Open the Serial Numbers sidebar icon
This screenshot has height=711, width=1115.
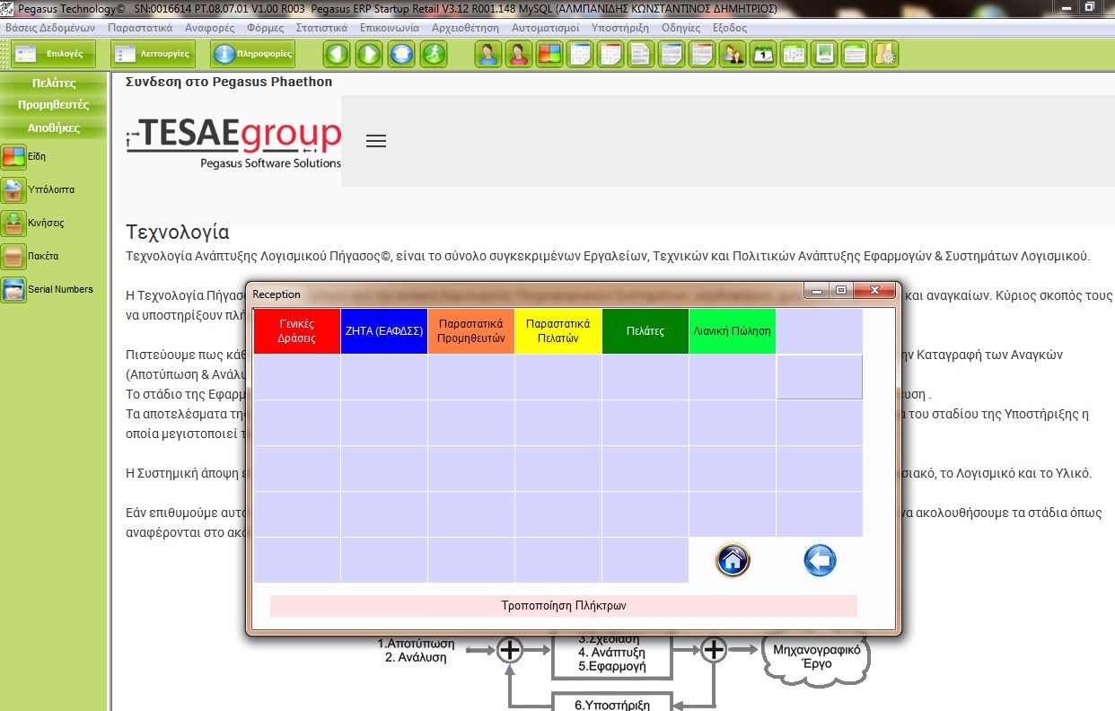[x=13, y=290]
